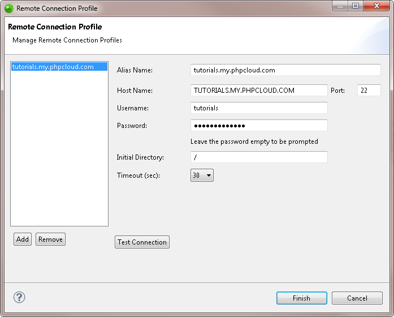Cancel the Remote Connection Profile dialog
394x317 pixels.
[x=357, y=298]
